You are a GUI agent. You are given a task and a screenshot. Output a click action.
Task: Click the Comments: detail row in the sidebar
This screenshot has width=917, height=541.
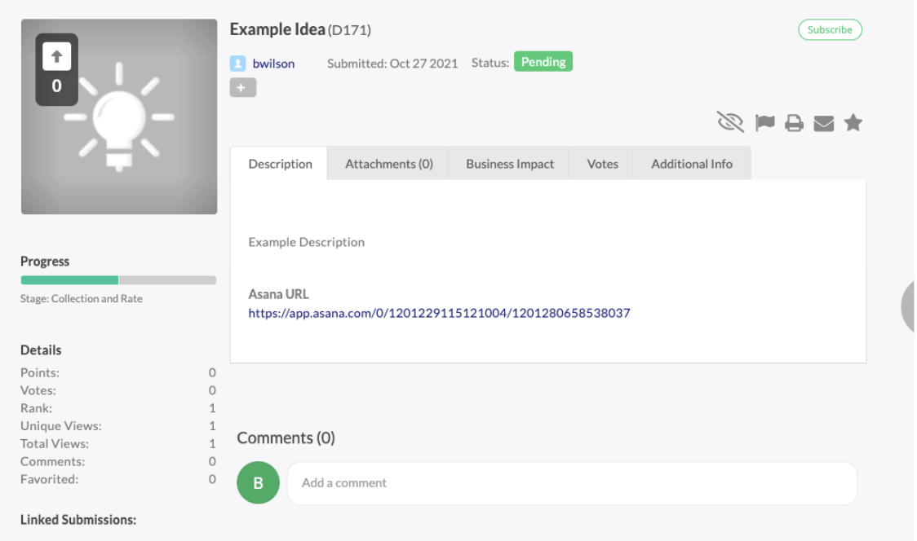click(118, 461)
